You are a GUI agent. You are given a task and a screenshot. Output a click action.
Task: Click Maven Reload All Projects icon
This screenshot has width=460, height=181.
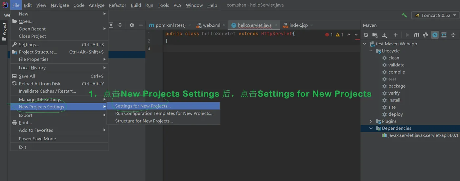366,35
